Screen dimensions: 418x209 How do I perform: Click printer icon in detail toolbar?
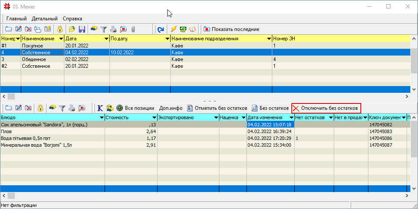tap(72, 108)
